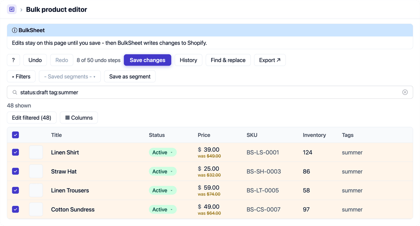The image size is (420, 226).
Task: Click inventory value 86
Action: click(307, 172)
